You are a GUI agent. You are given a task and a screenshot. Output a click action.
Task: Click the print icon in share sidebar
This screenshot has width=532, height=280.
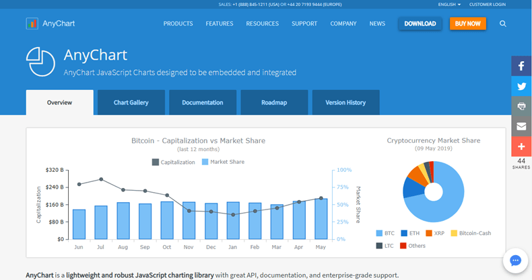point(521,106)
